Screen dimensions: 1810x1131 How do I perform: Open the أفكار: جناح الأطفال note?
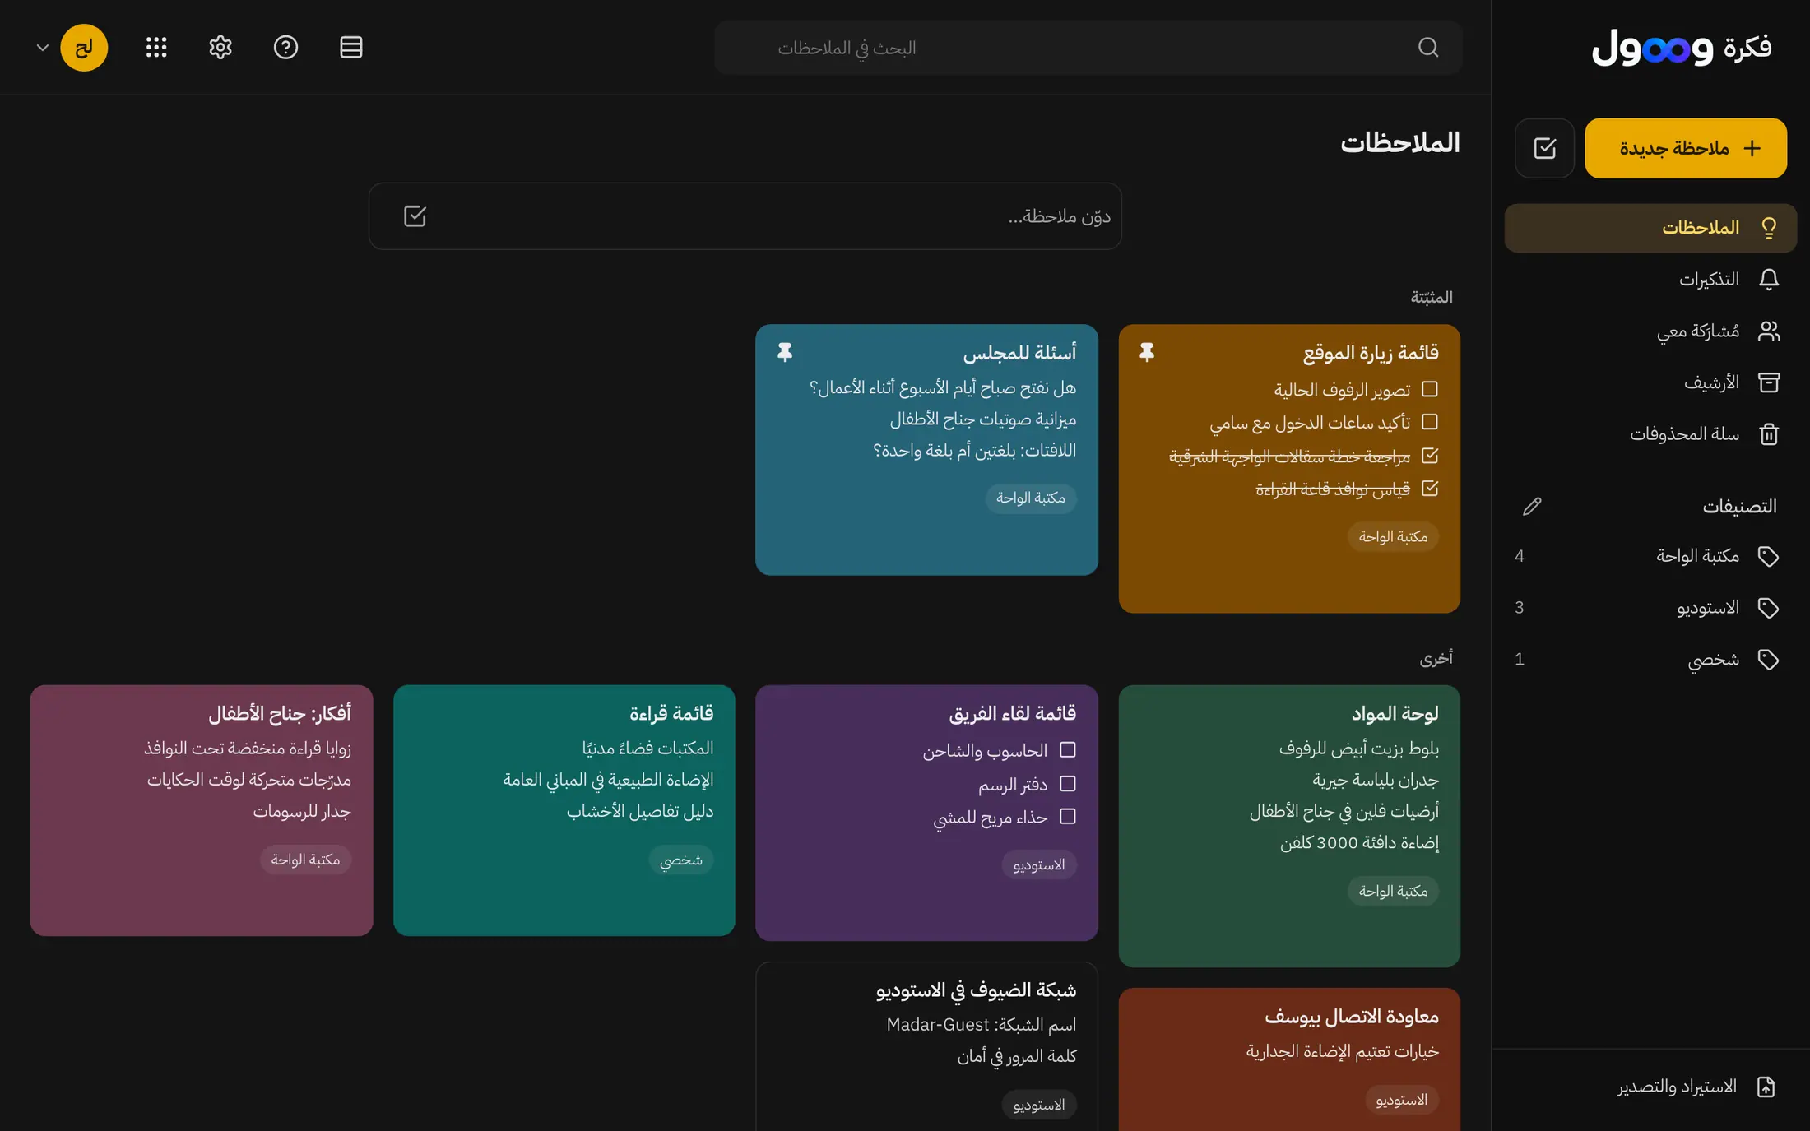tap(202, 810)
